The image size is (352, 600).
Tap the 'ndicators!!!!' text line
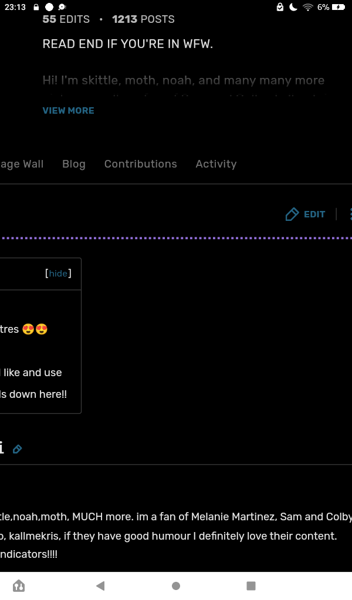click(x=29, y=554)
